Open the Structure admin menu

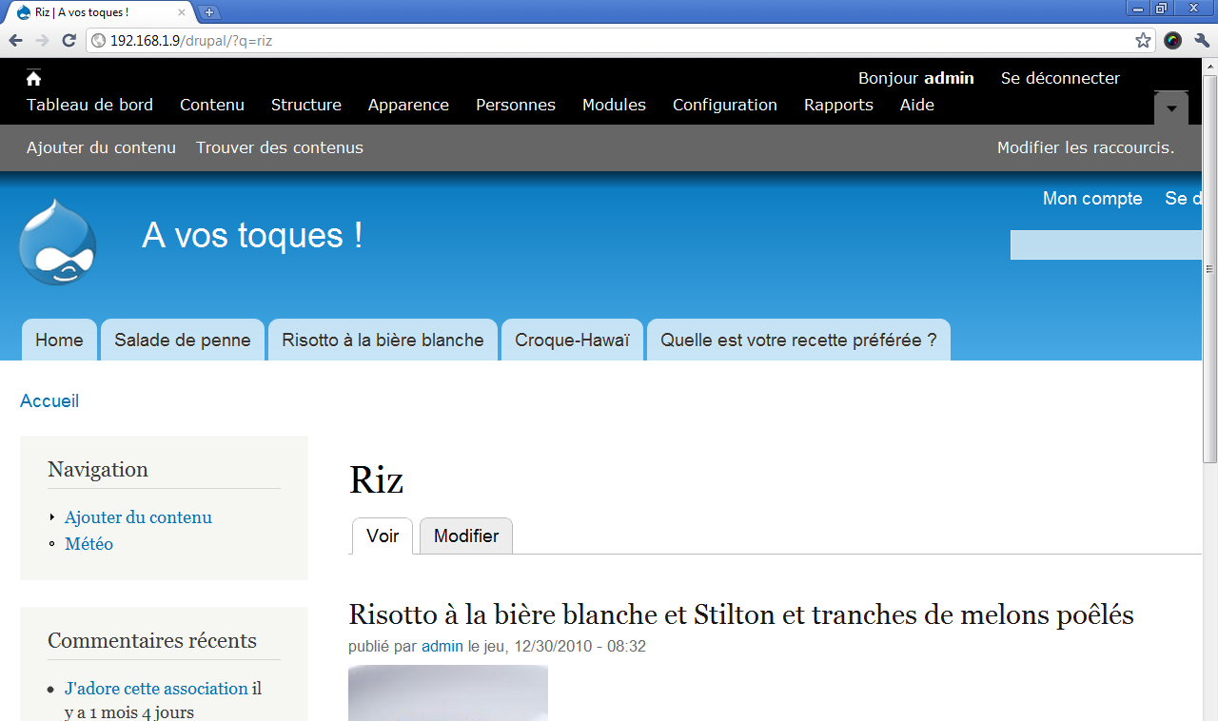(305, 105)
